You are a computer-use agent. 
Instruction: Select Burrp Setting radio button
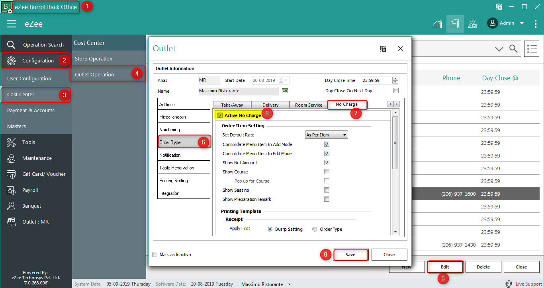click(270, 229)
